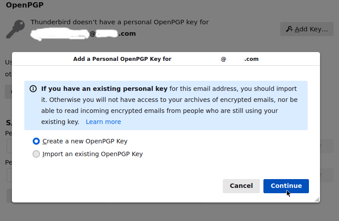Click the dimmed button left of the blue notice
The width and height of the screenshot is (339, 221).
coord(8,92)
